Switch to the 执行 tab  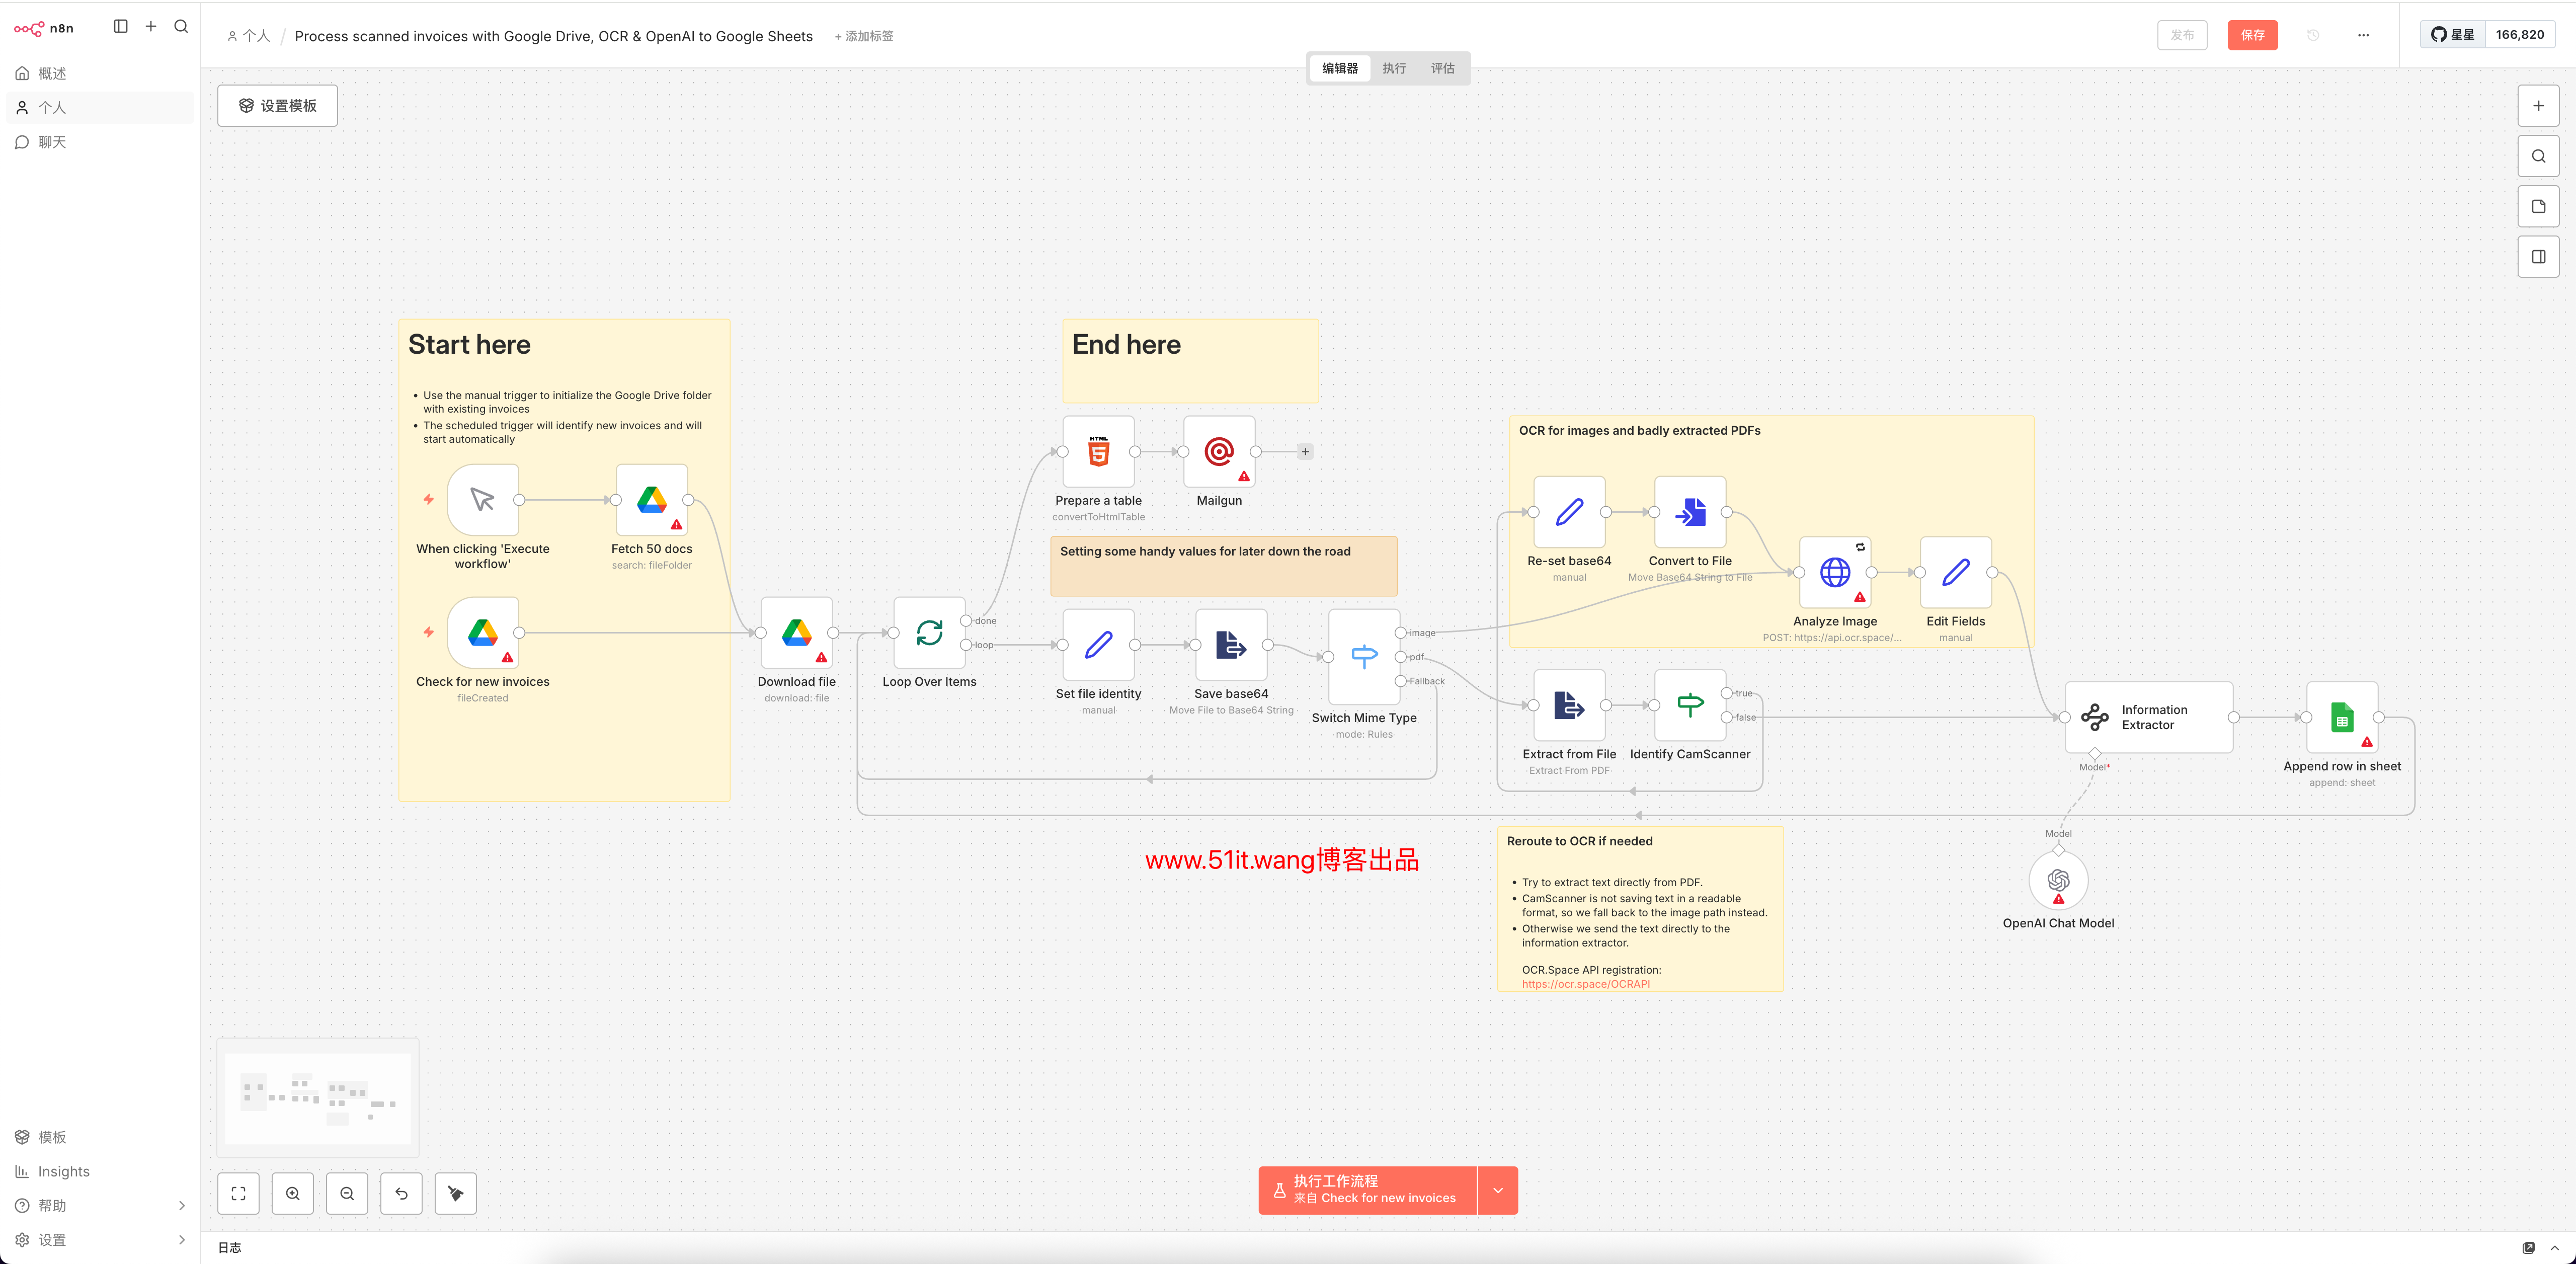click(x=1394, y=68)
